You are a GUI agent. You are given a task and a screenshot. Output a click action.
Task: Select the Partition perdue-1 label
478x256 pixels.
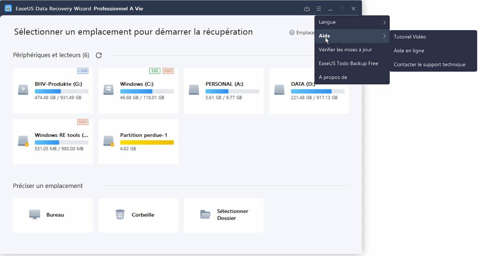click(144, 135)
